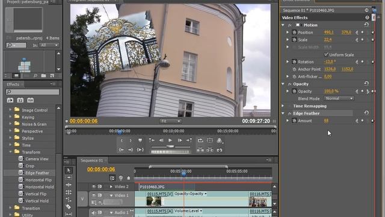Set Out point marker button
This screenshot has width=385, height=217.
(x=131, y=140)
